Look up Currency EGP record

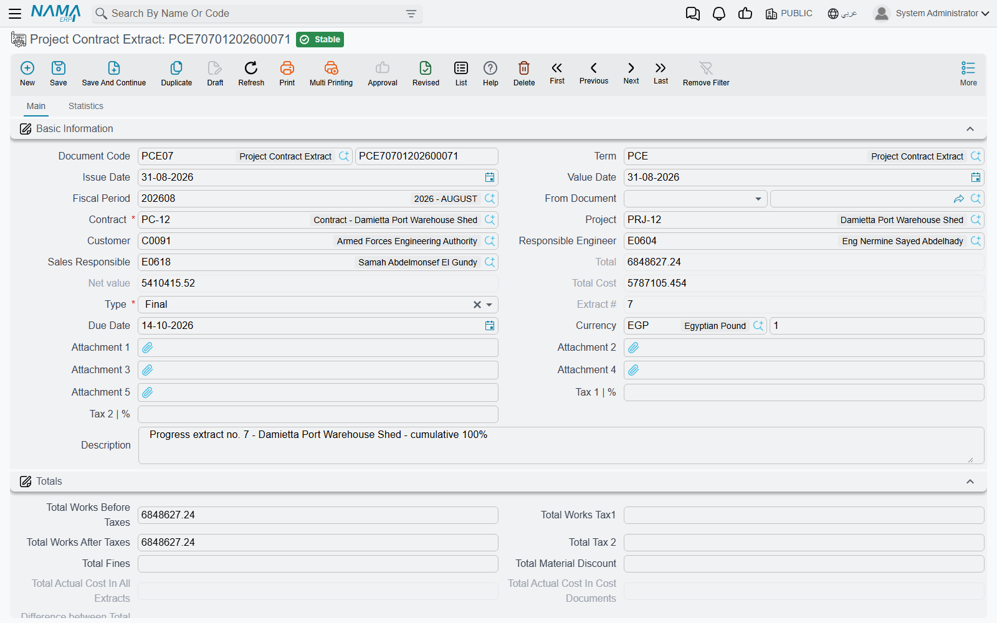point(758,326)
